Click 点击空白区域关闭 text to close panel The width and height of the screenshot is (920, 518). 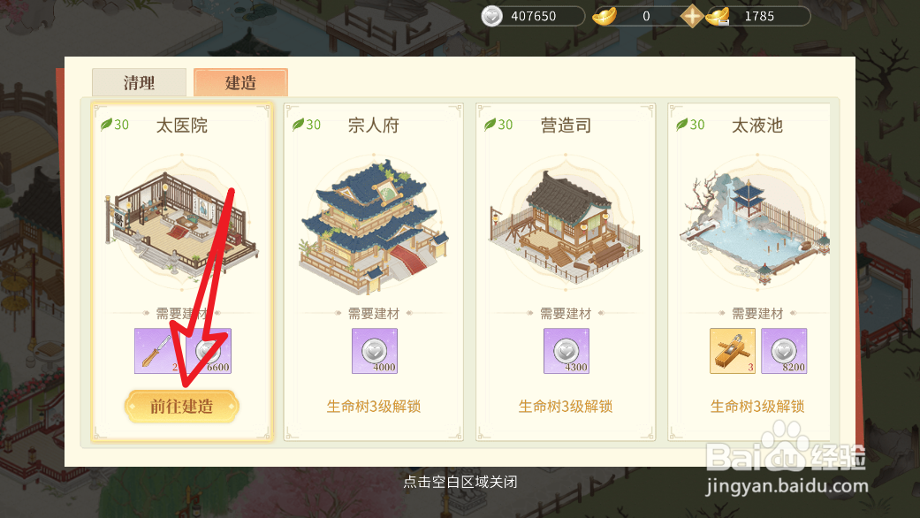tap(460, 483)
